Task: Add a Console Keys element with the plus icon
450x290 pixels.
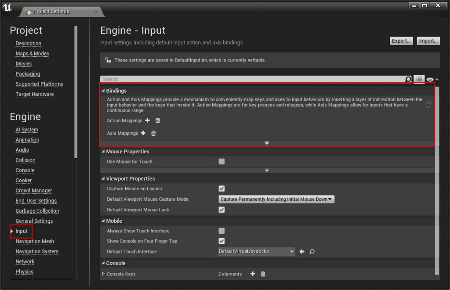Action: tap(253, 274)
